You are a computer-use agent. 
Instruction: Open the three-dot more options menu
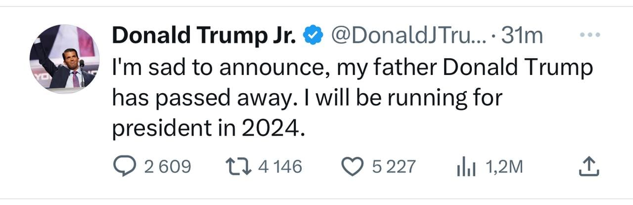pos(589,35)
